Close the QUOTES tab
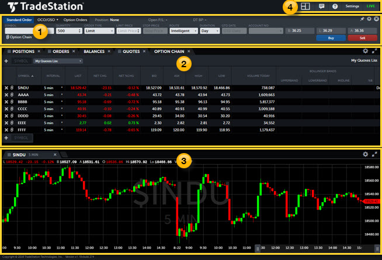382x260 pixels. (x=144, y=51)
